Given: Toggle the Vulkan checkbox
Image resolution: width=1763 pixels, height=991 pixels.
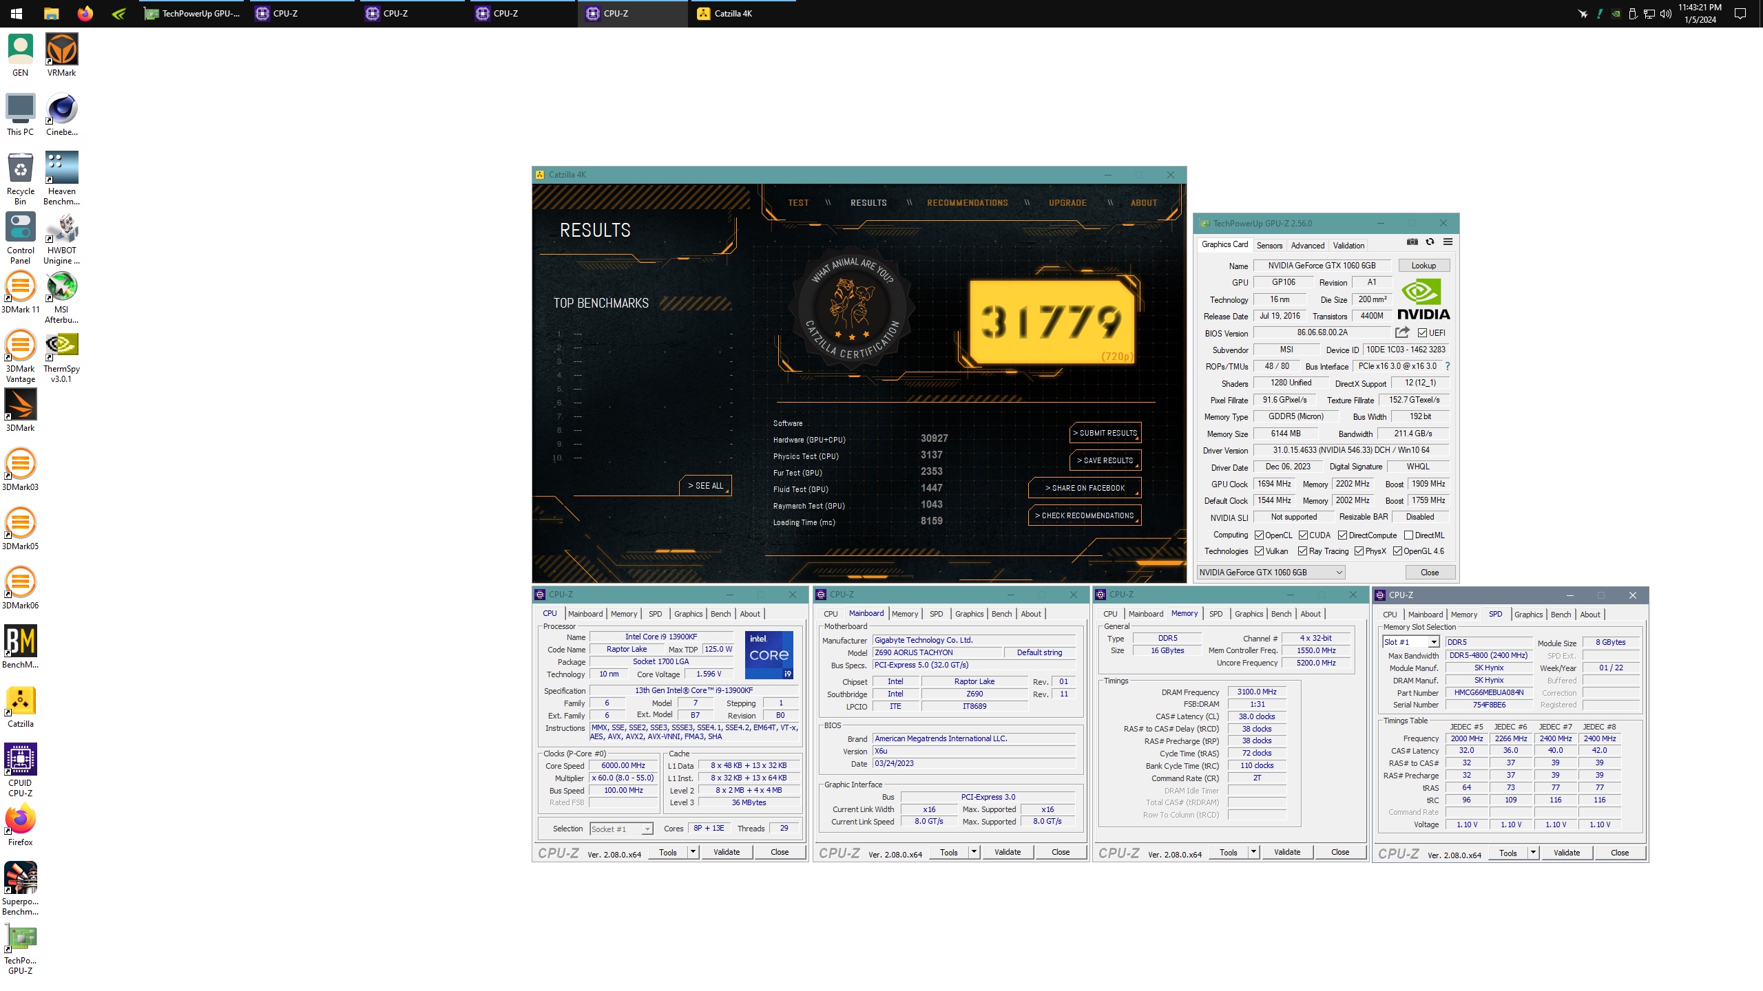Looking at the screenshot, I should (x=1260, y=551).
